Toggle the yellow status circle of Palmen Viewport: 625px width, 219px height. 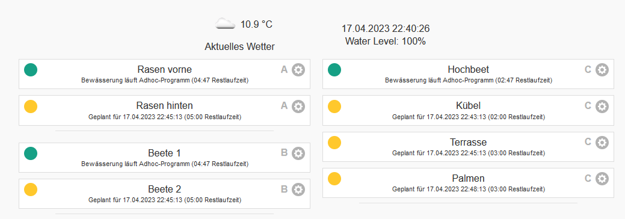[x=334, y=178]
